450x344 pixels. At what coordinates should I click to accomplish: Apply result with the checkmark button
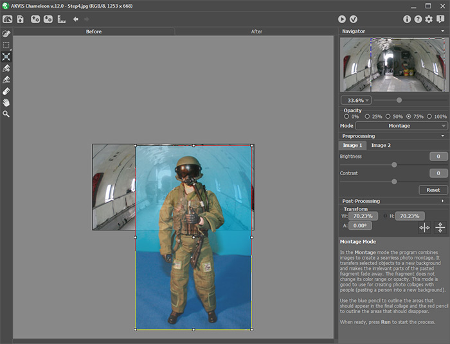click(x=354, y=19)
